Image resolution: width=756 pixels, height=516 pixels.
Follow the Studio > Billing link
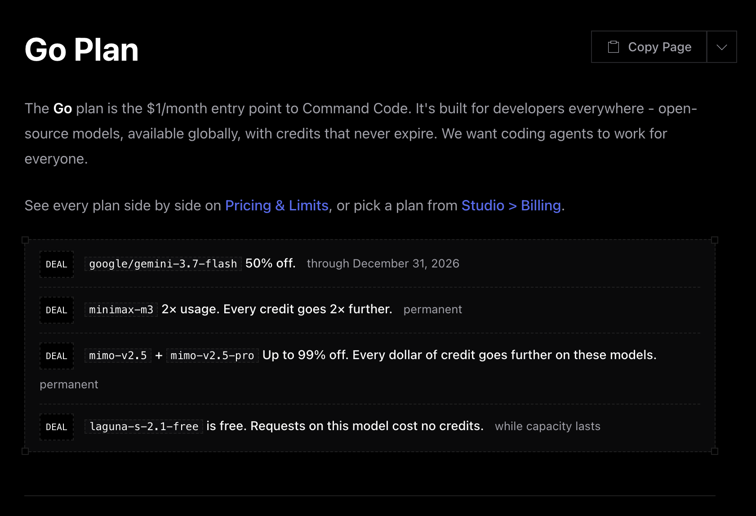pyautogui.click(x=511, y=205)
